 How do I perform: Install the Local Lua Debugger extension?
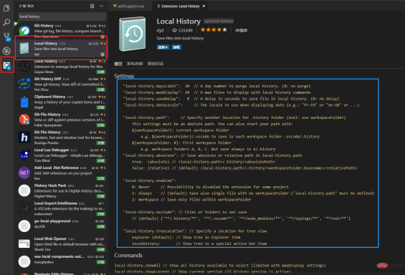101,160
